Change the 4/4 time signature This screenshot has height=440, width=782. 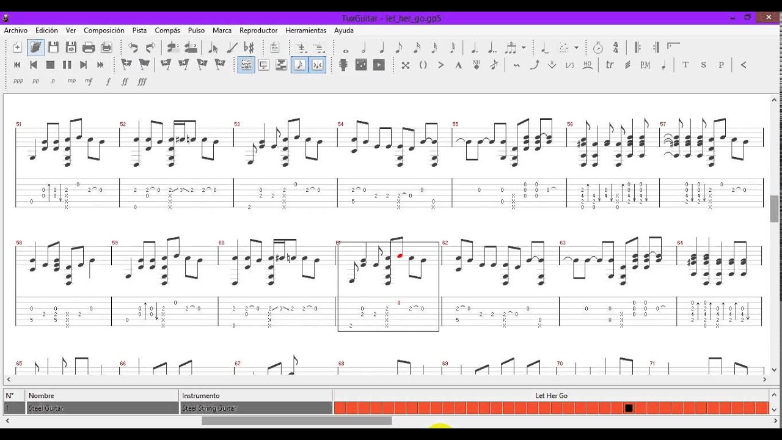[x=616, y=47]
